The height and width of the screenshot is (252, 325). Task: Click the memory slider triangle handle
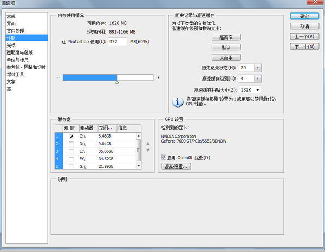pos(117,82)
